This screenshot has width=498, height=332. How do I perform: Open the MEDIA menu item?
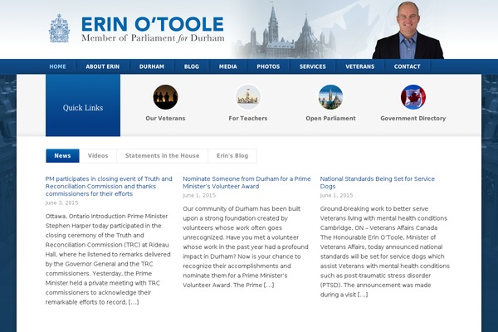[x=228, y=66]
